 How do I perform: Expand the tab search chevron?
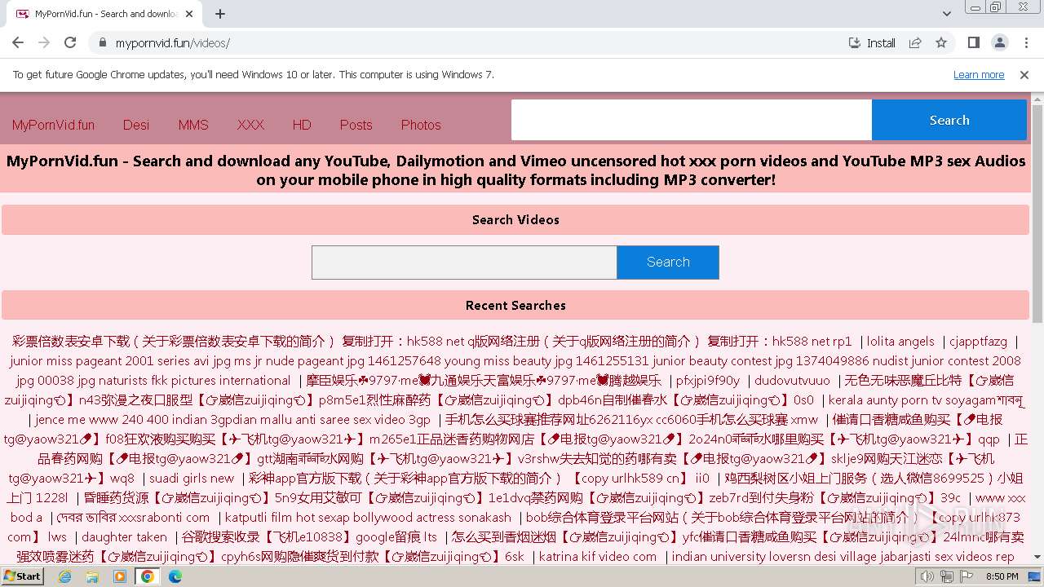[946, 14]
